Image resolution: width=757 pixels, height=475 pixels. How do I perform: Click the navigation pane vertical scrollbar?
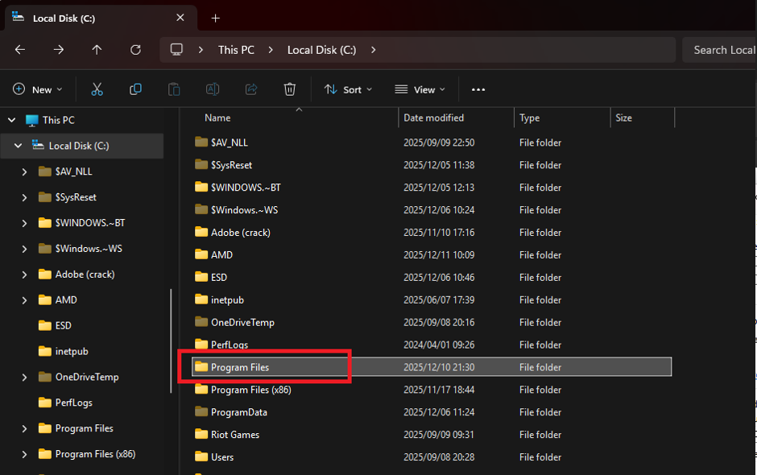click(171, 341)
